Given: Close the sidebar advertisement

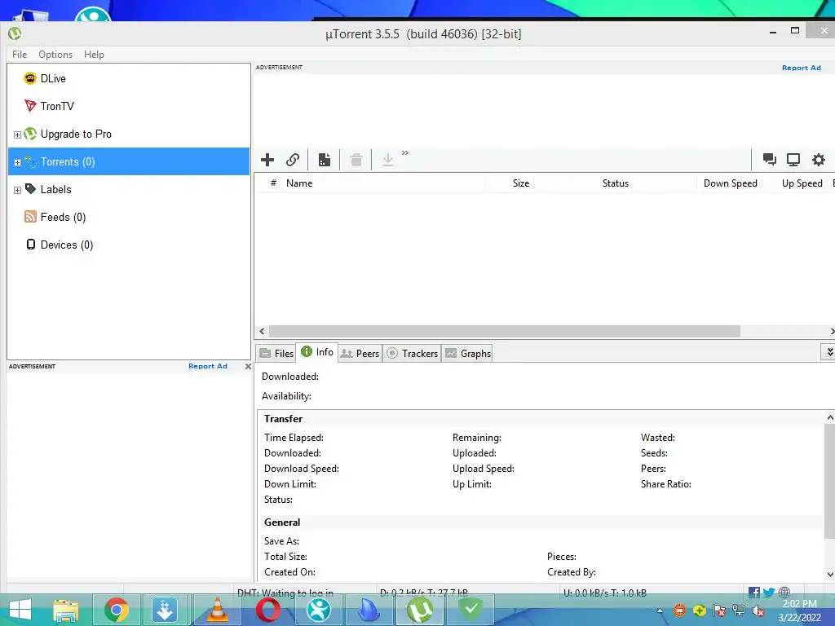Looking at the screenshot, I should 248,366.
